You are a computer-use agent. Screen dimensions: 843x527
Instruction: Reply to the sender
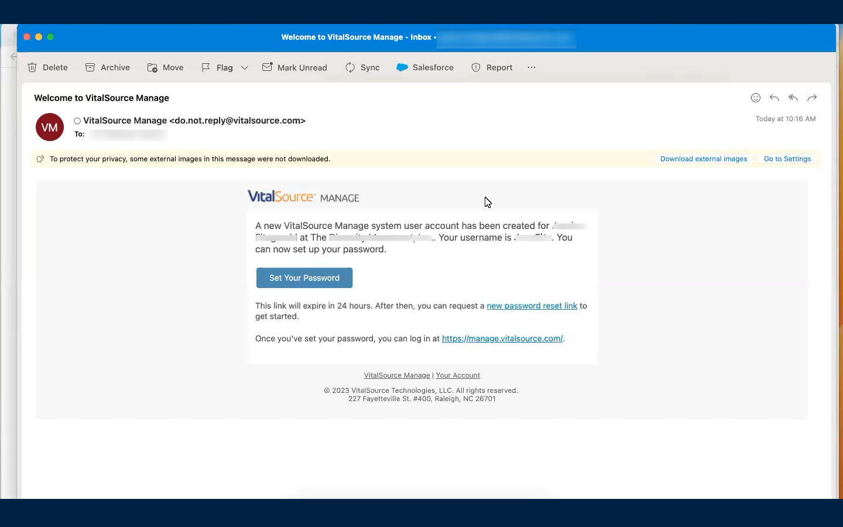coord(775,98)
